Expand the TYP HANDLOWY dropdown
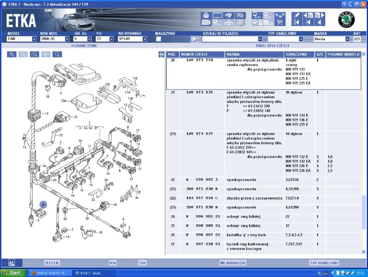The image size is (368, 277). point(301,39)
